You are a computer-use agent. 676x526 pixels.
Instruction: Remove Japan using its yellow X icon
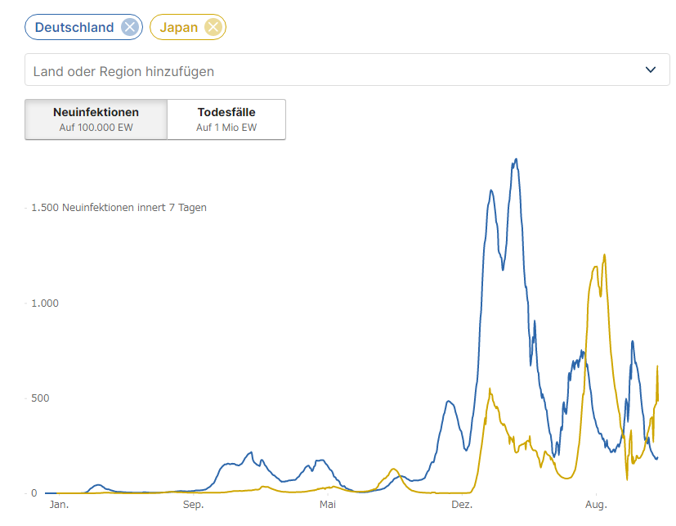(213, 27)
